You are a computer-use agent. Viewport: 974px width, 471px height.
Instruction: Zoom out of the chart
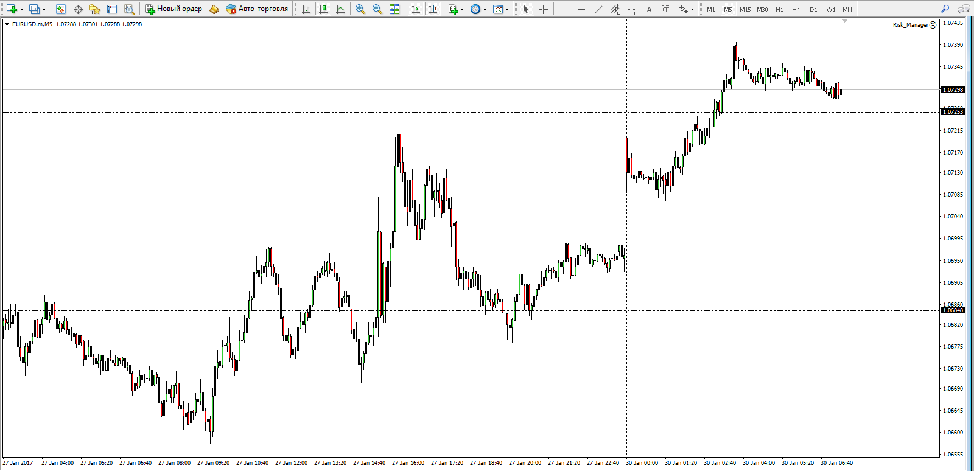pyautogui.click(x=377, y=9)
